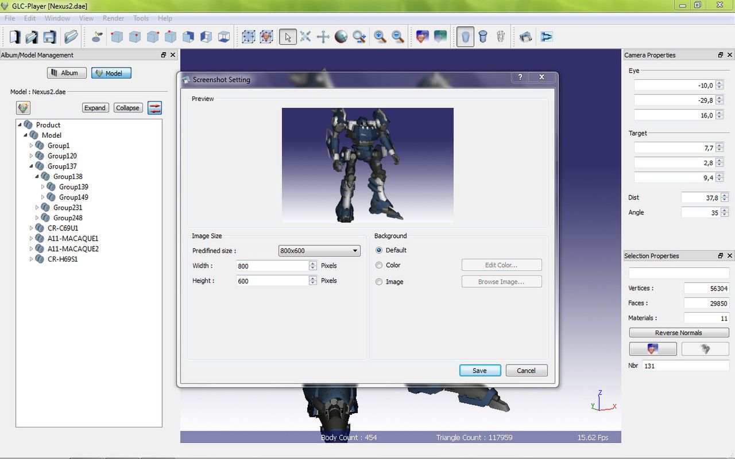Viewport: 735px width, 459px height.
Task: Expand the Group1 tree node
Action: [32, 146]
